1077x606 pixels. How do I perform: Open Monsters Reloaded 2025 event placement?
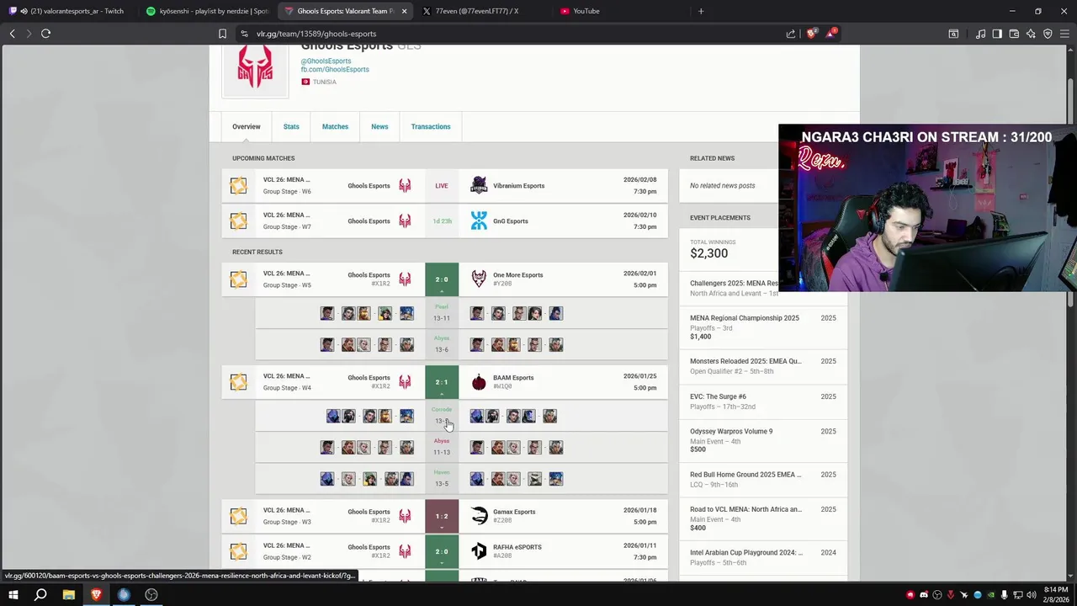[x=763, y=366]
